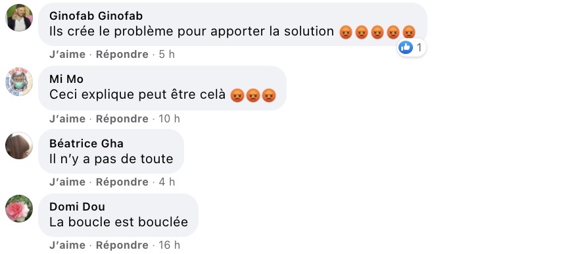Like Mi Mo's comment via J'aime
Viewport: 578px width, 254px height.
68,118
